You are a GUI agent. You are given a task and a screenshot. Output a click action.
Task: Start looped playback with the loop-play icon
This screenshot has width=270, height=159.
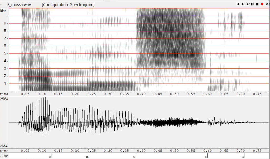248,4
